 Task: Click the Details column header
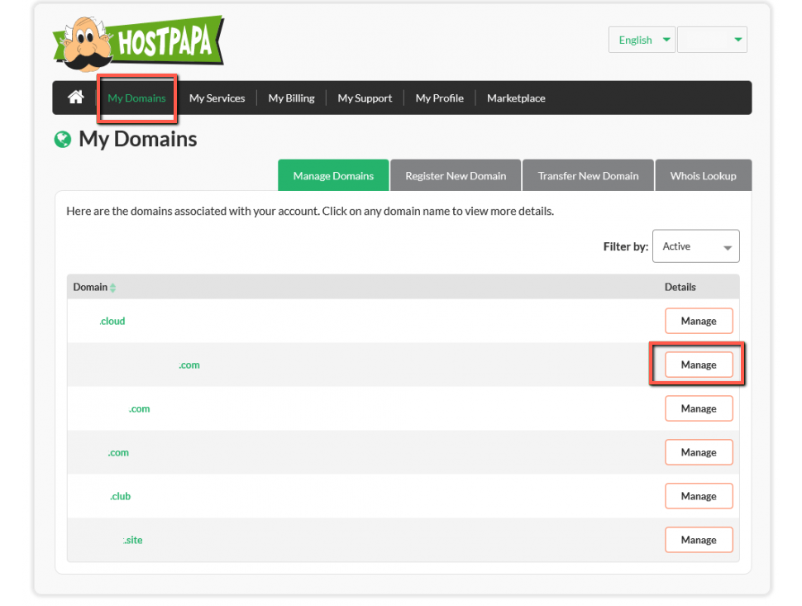click(680, 287)
